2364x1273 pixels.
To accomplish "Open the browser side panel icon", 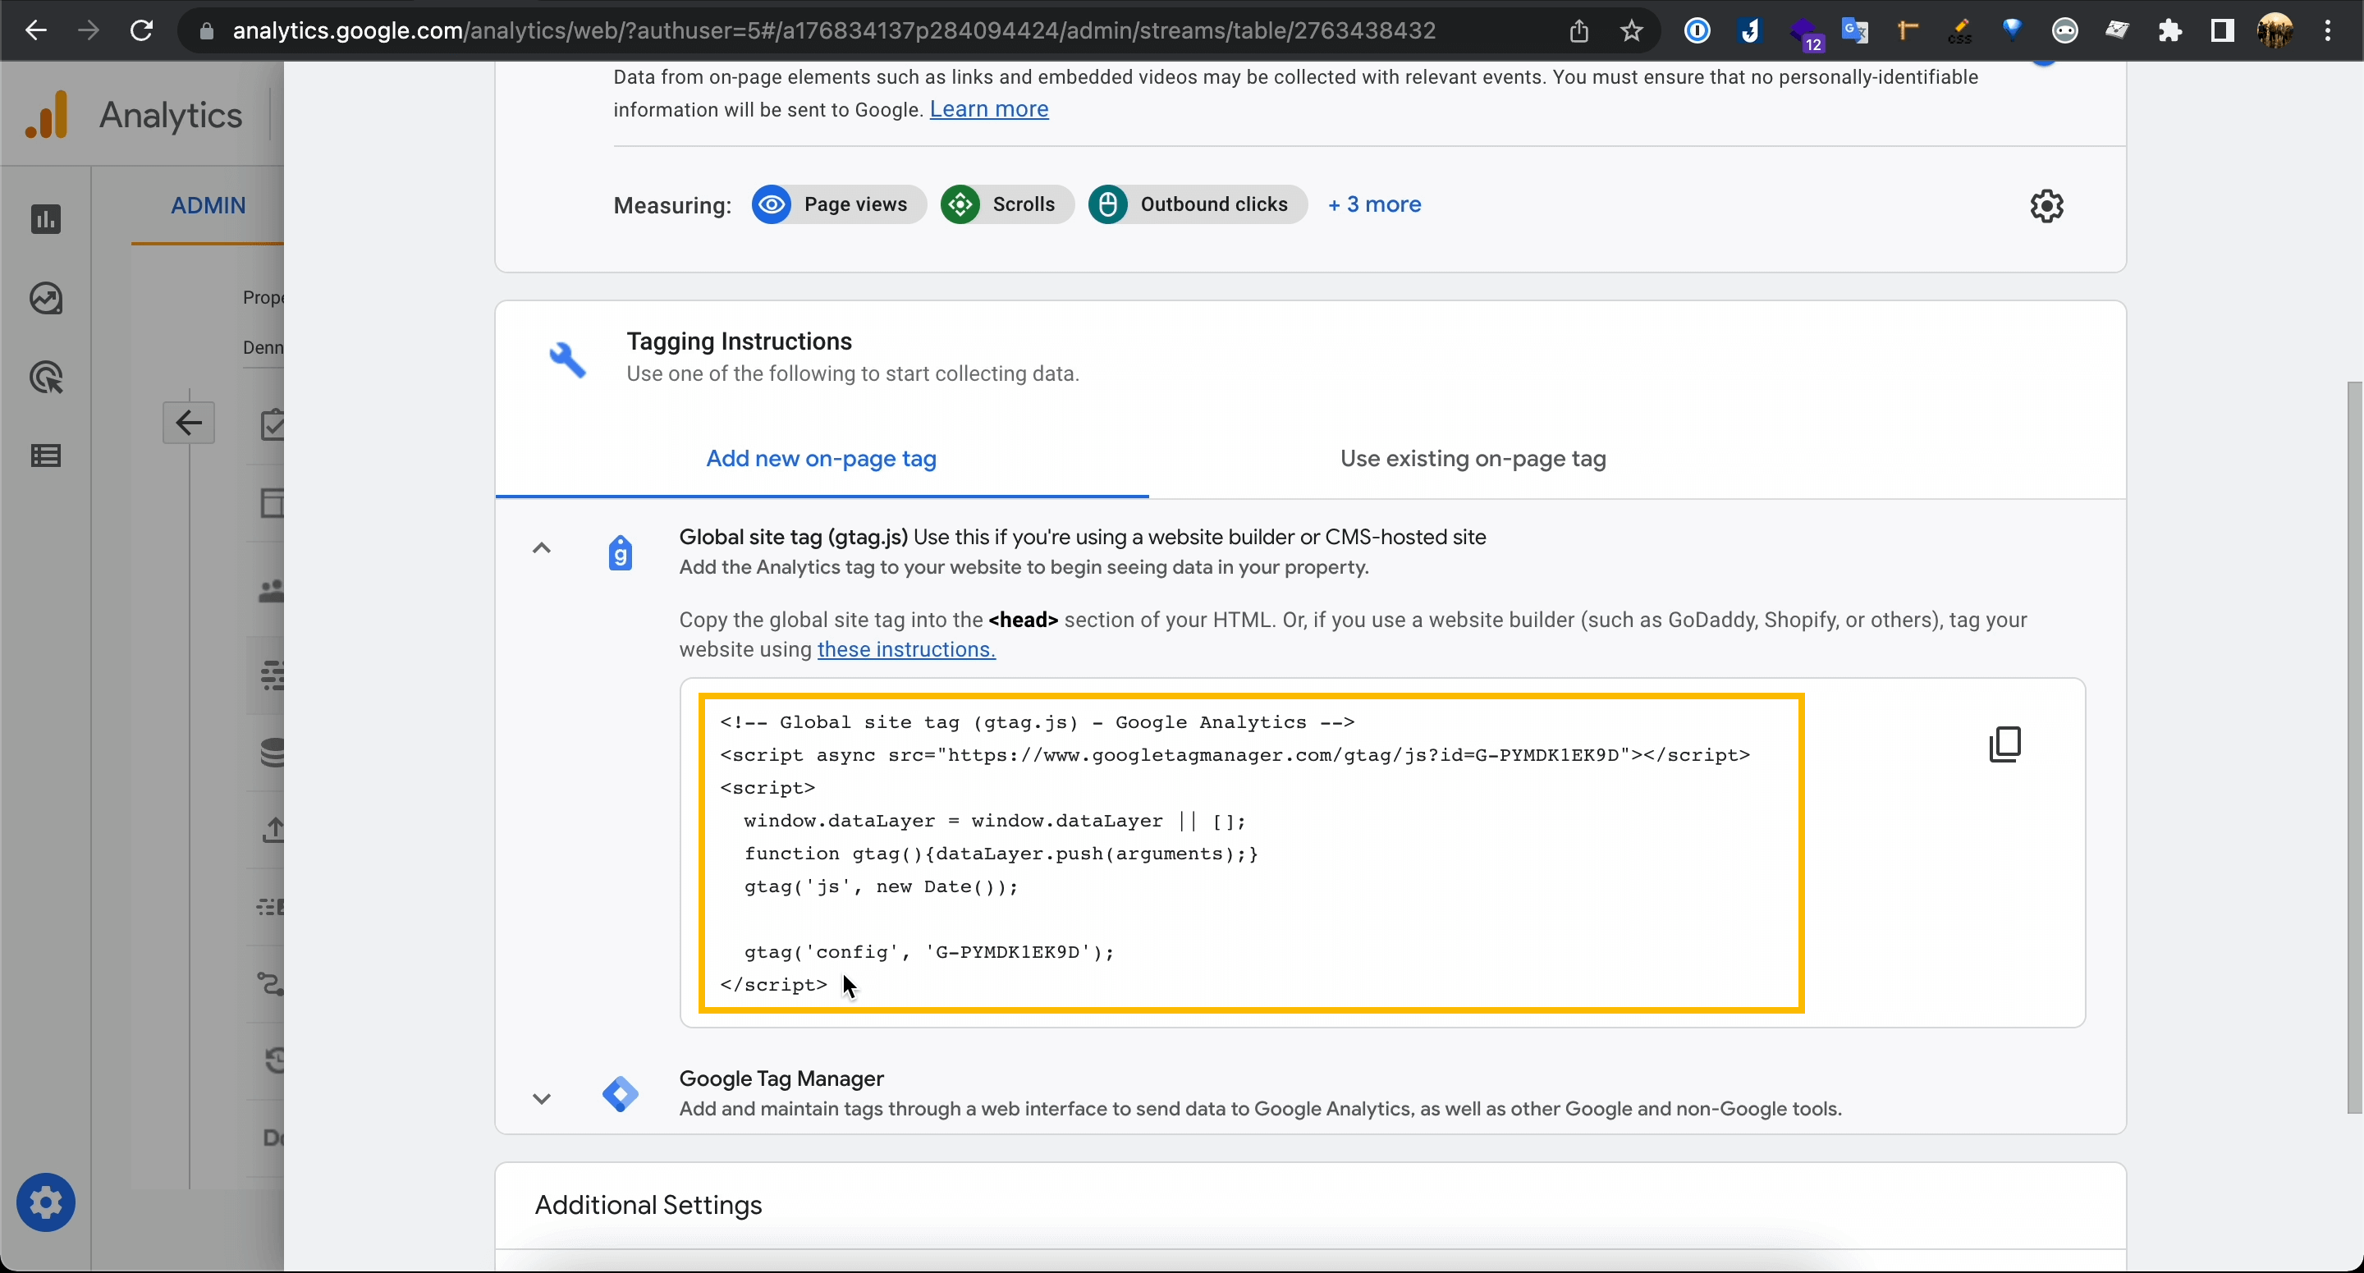I will tap(2222, 31).
